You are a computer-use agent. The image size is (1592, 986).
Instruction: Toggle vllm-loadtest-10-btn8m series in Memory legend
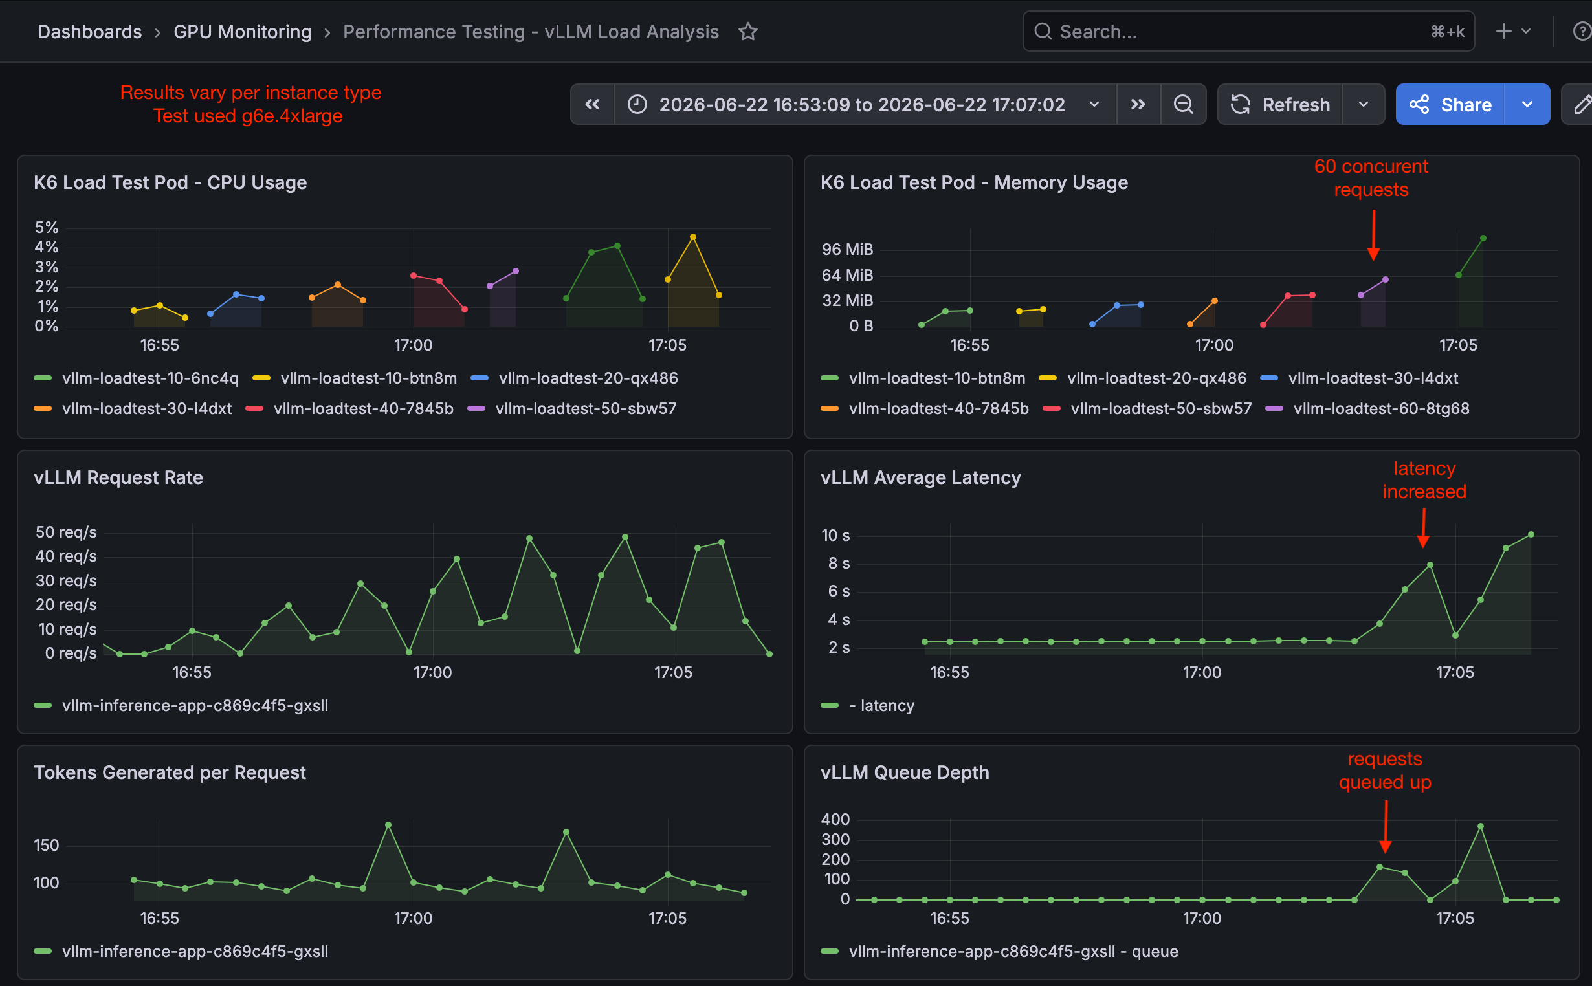(936, 378)
